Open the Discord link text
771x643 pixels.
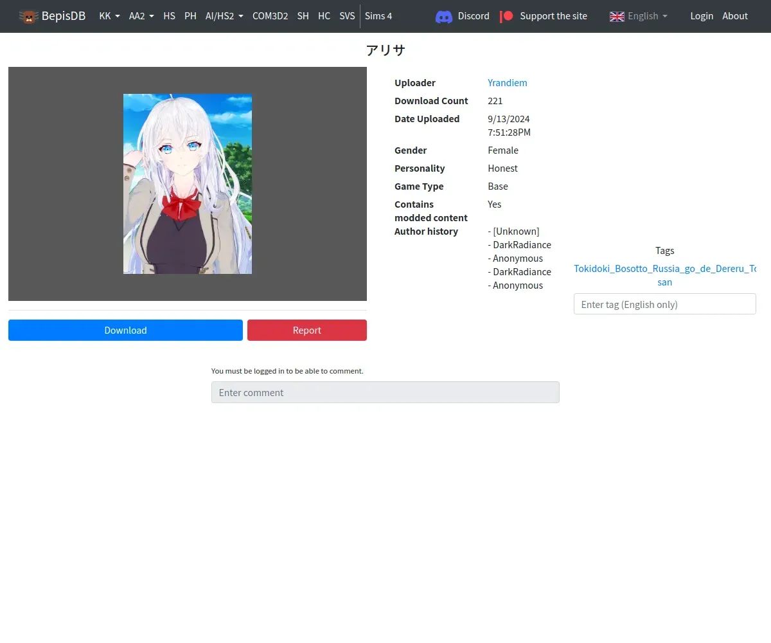tap(474, 16)
